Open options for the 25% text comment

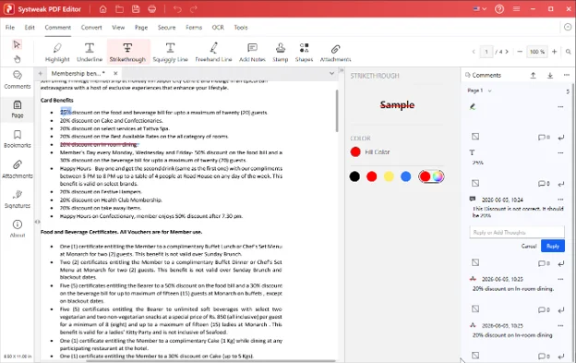point(560,152)
